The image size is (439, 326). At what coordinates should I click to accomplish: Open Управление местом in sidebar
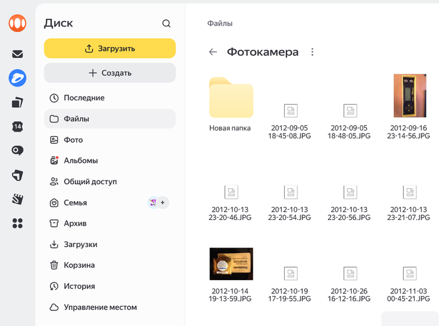110,307
